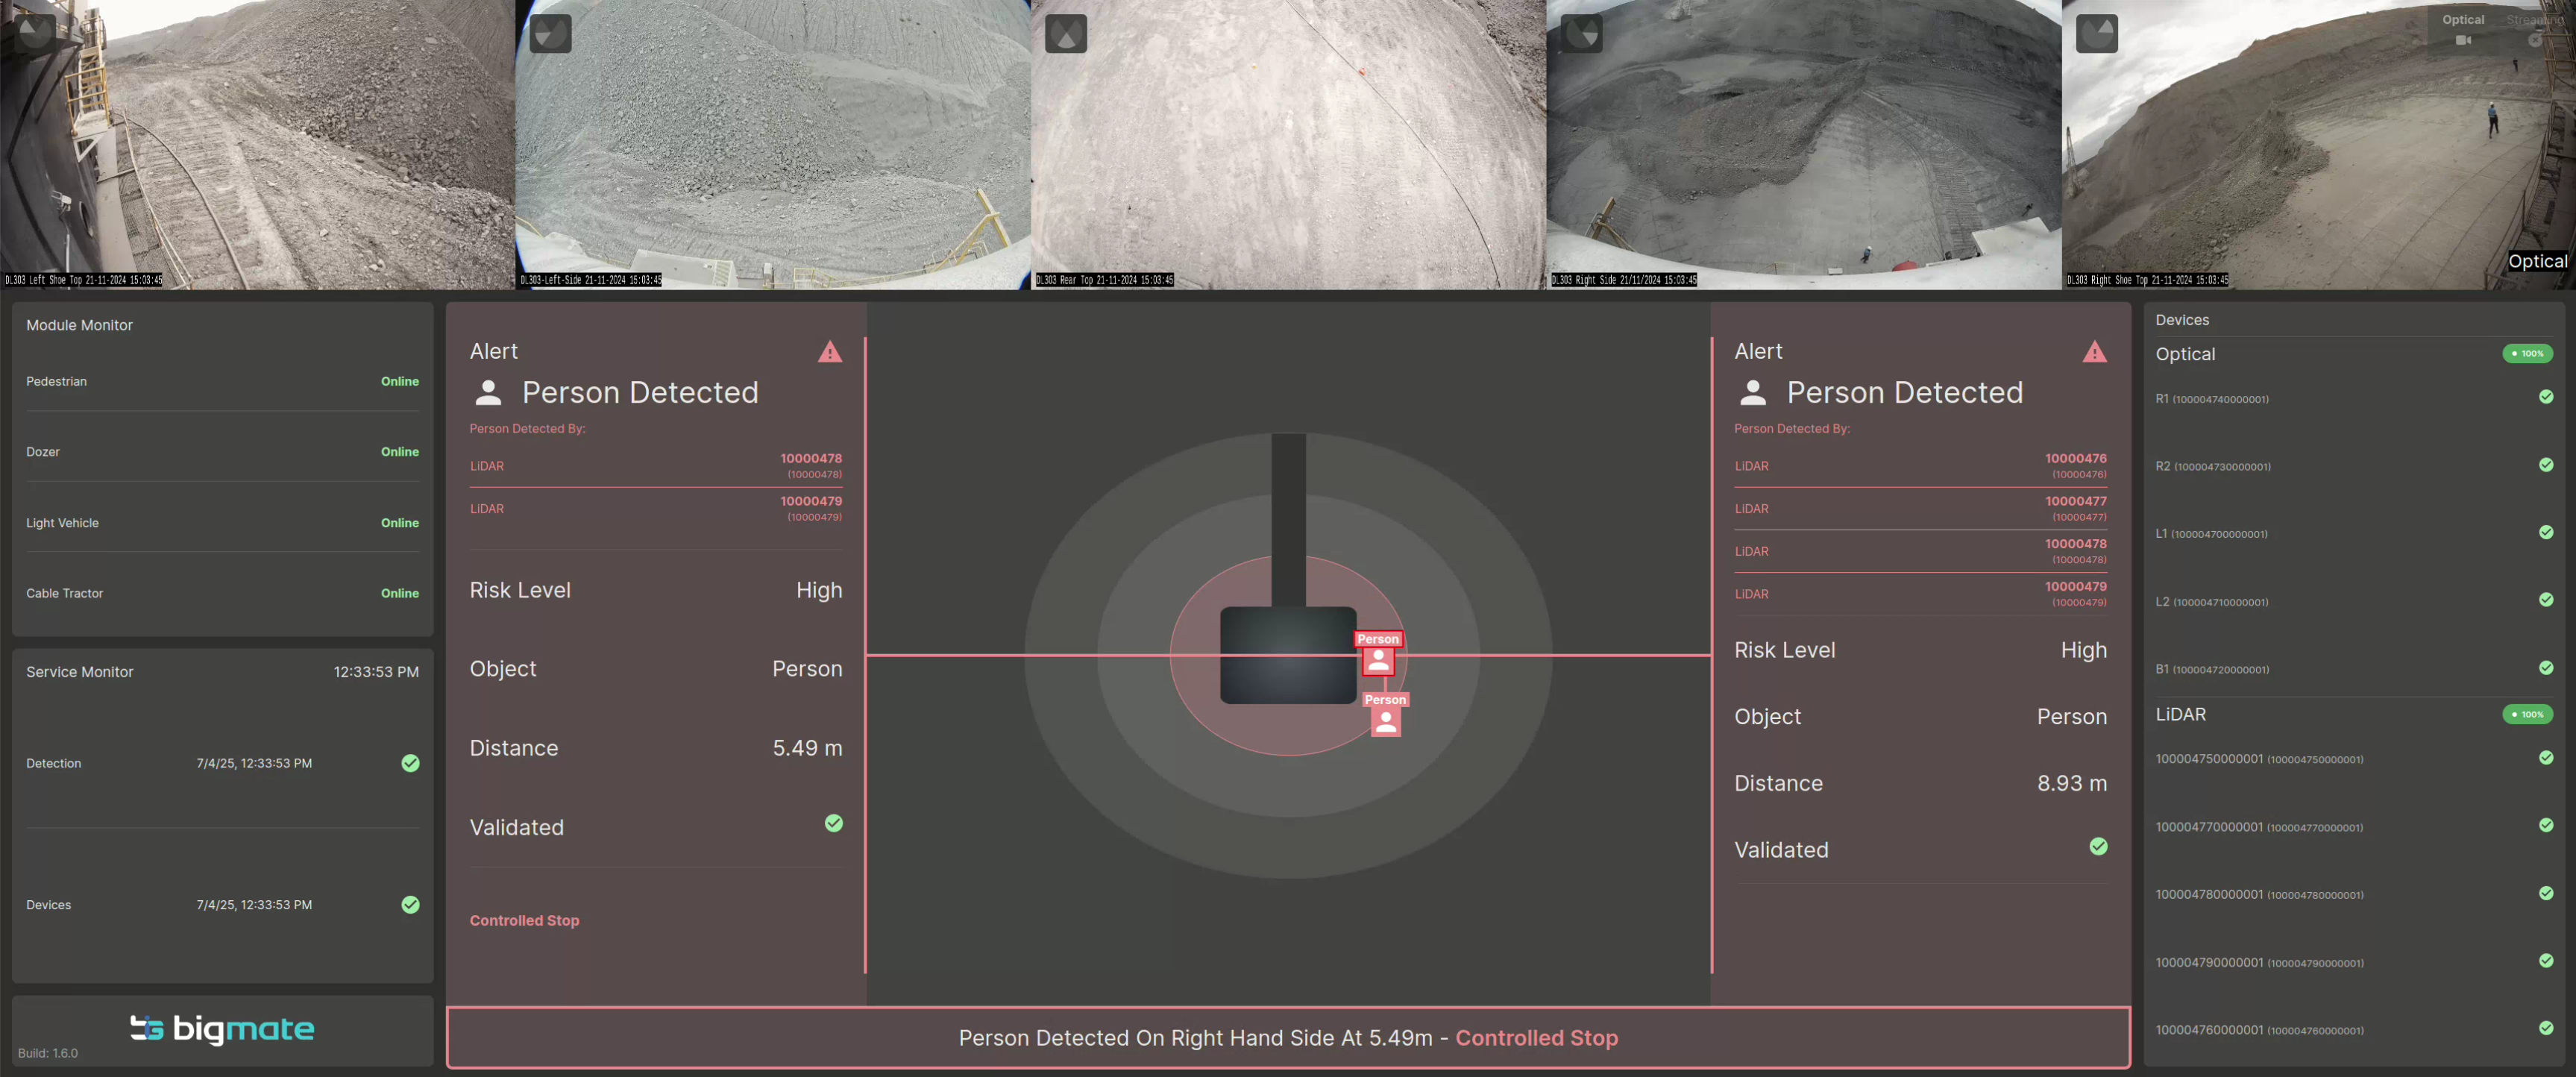The height and width of the screenshot is (1077, 2576).
Task: Click the bigmate logo in the lower left
Action: [222, 1030]
